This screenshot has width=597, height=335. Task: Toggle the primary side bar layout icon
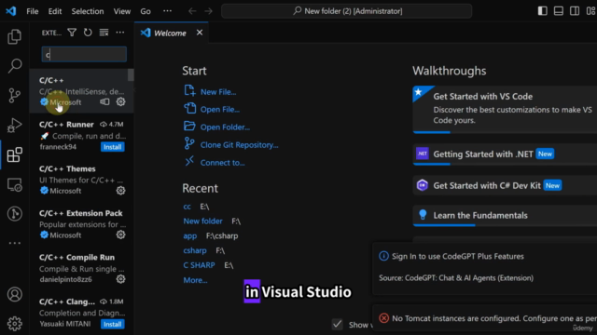[542, 11]
